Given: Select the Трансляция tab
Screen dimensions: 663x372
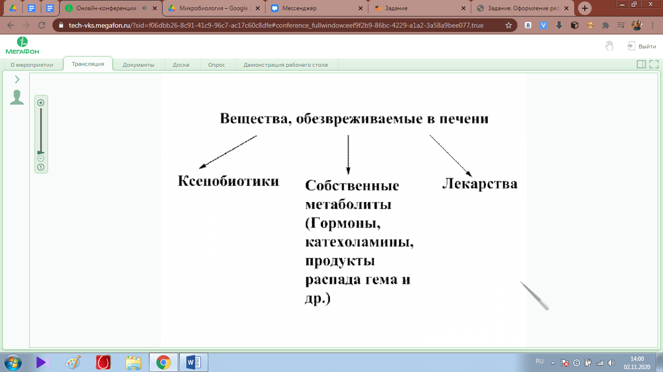Looking at the screenshot, I should pyautogui.click(x=88, y=64).
